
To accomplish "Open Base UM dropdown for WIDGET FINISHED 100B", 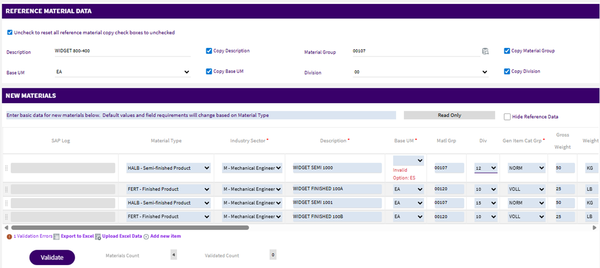I will pyautogui.click(x=409, y=217).
